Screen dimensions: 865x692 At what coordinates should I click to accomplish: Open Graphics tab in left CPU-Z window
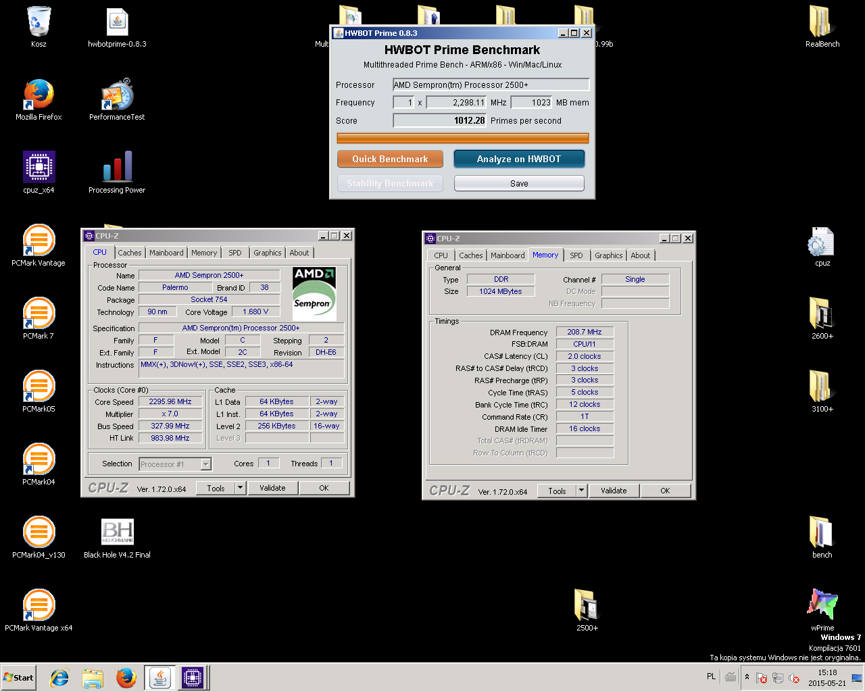tap(268, 253)
